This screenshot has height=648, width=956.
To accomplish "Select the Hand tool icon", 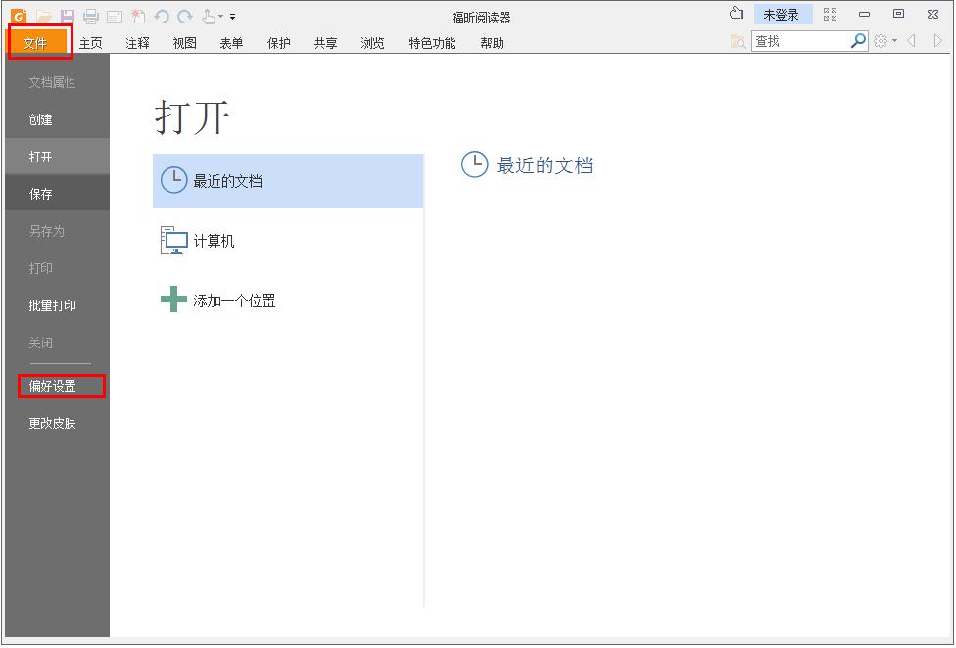I will tap(207, 15).
